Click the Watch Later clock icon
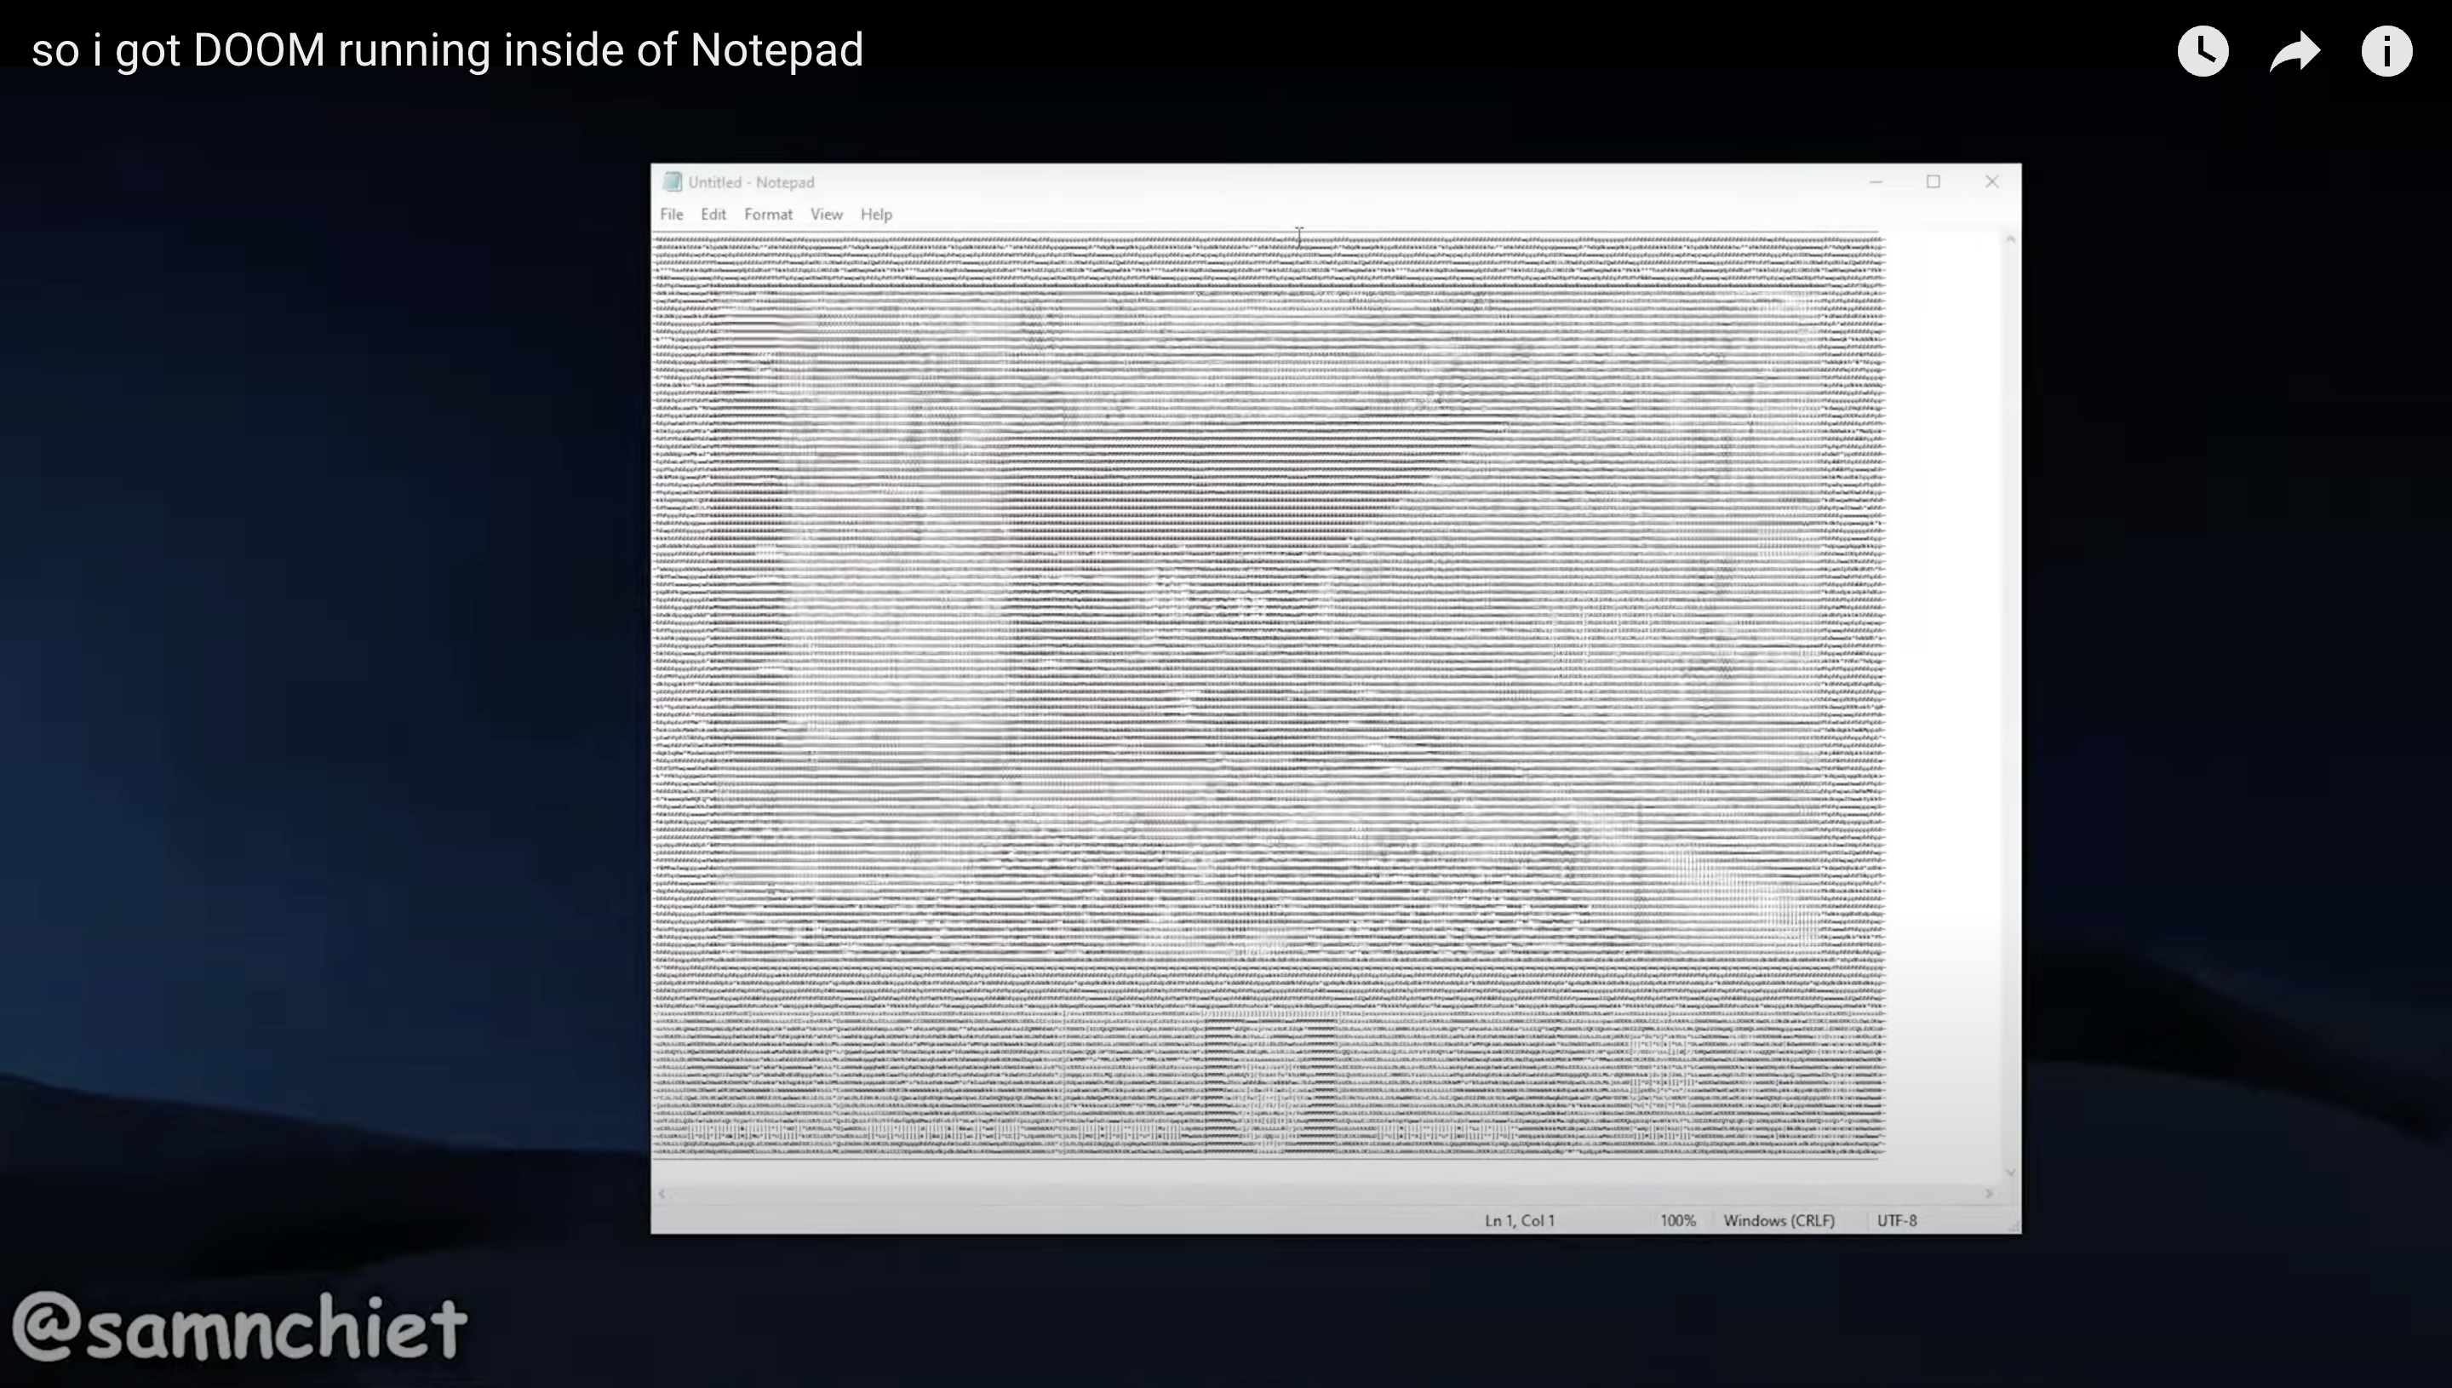The image size is (2452, 1388). pyautogui.click(x=2203, y=51)
